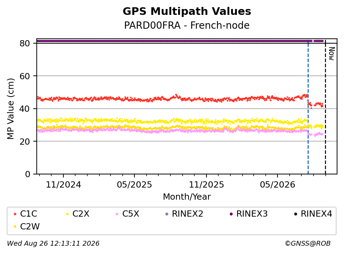Click the ©GNSS@ROB copyright text
Image resolution: width=344 pixels, height=254 pixels.
(308, 244)
